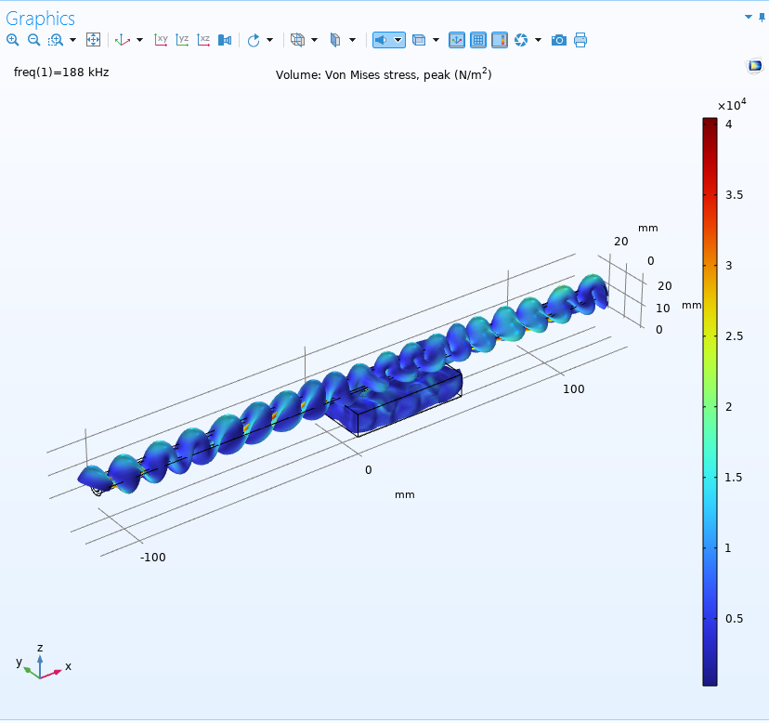Viewport: 769px width, 723px height.
Task: Toggle the grid display button
Action: point(478,40)
